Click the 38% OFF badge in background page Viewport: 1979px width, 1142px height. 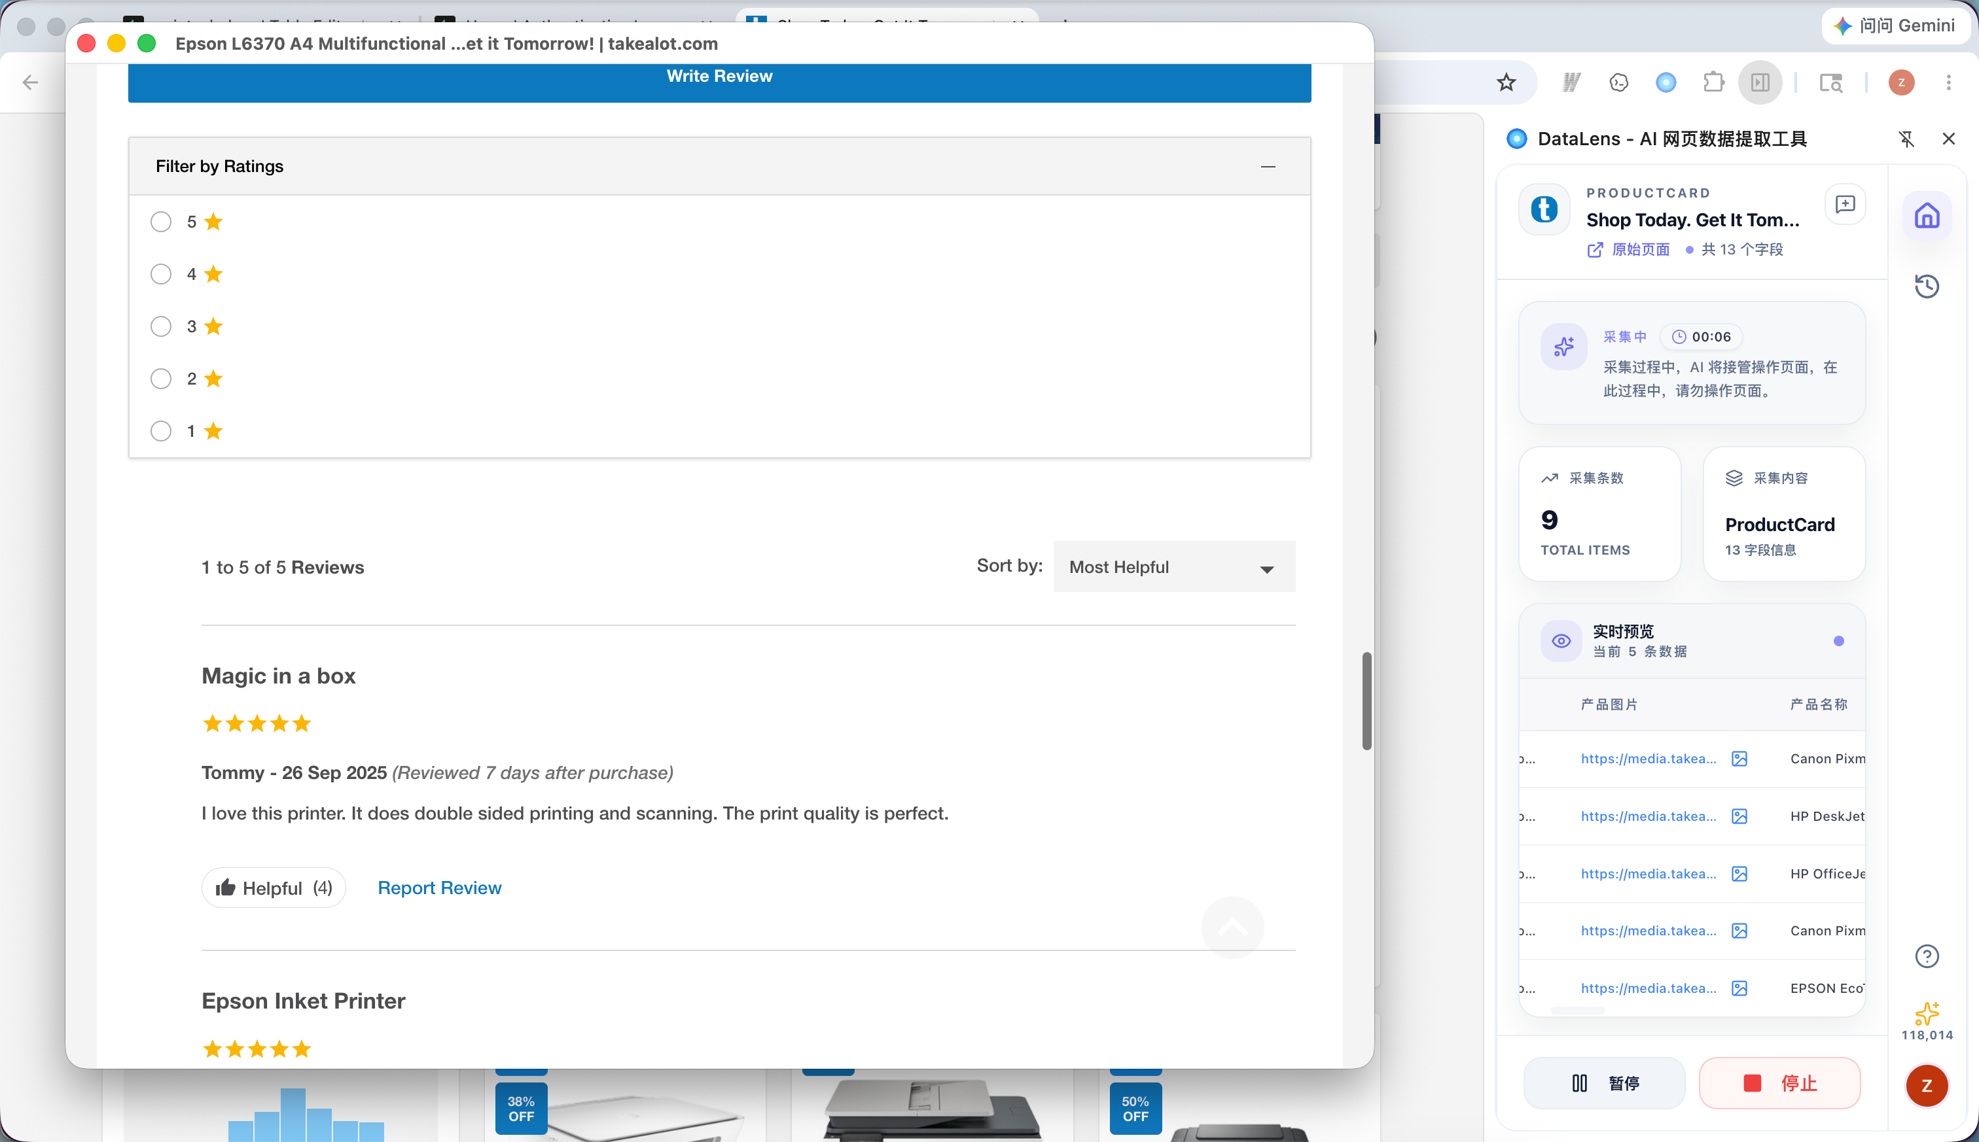521,1108
